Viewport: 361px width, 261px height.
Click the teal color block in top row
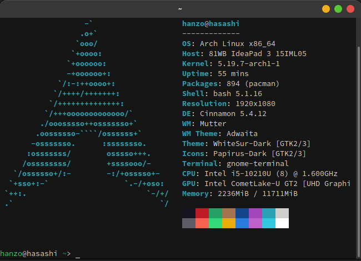(269, 213)
